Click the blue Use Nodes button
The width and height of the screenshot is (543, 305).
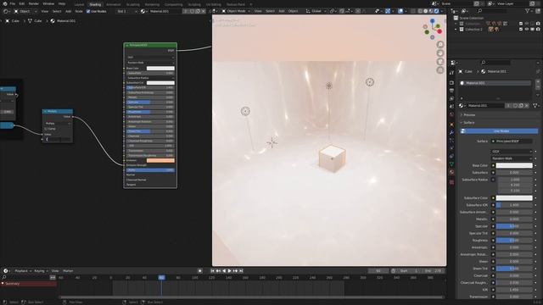click(x=499, y=131)
